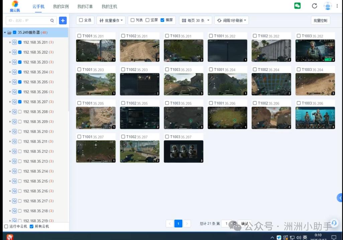Open the 每页 30 条 page size dropdown
Viewport: 343px width, 240px height.
[x=196, y=20]
